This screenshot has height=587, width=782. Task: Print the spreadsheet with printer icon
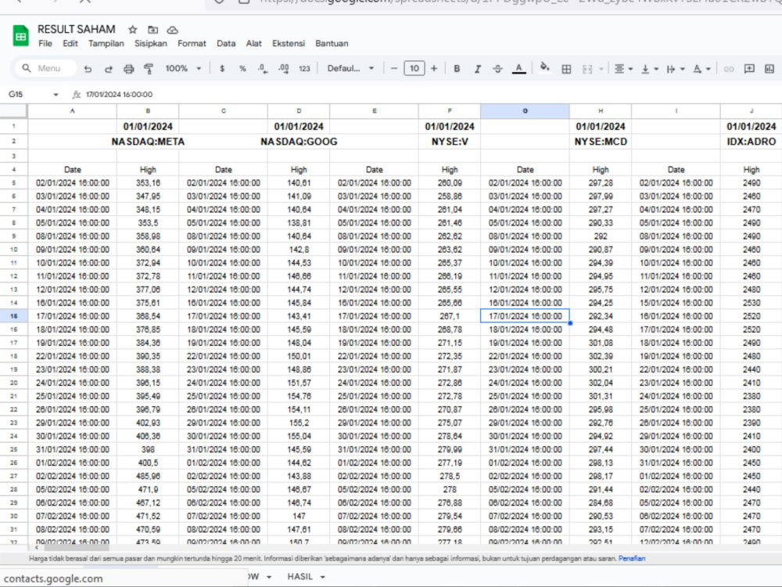[129, 69]
